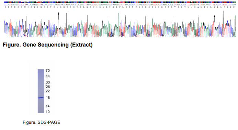This screenshot has width=238, height=130.
Task: Click the marker label 10
Action: coord(48,112)
